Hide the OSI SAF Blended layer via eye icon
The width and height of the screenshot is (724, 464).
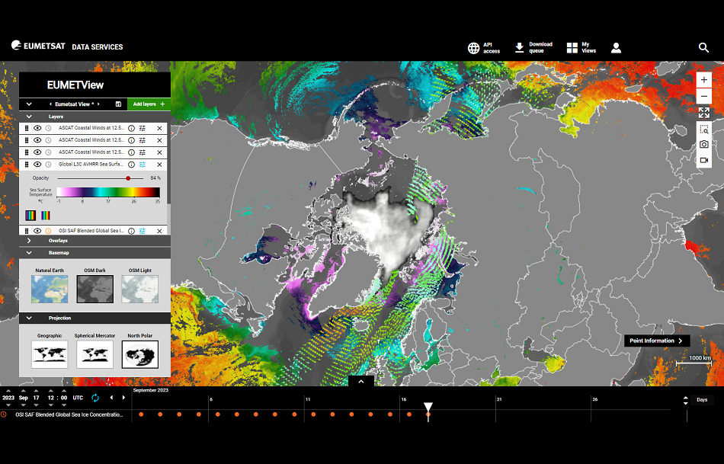point(37,231)
